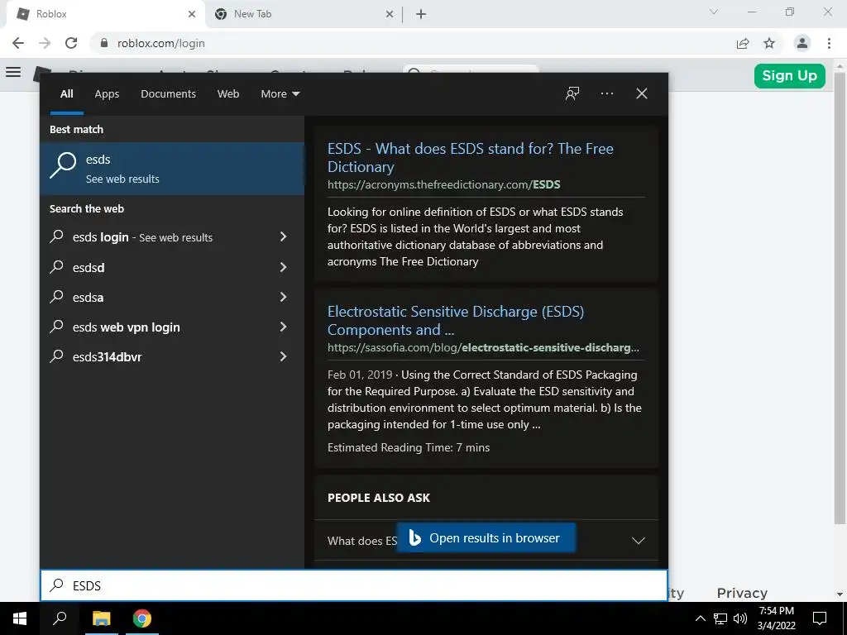Close the Windows search panel
847x635 pixels.
click(642, 93)
